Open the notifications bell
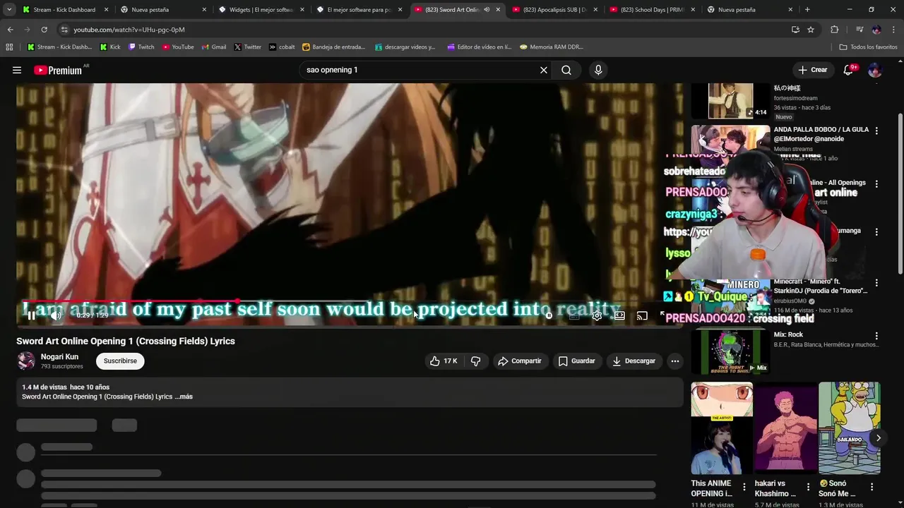 coord(849,70)
